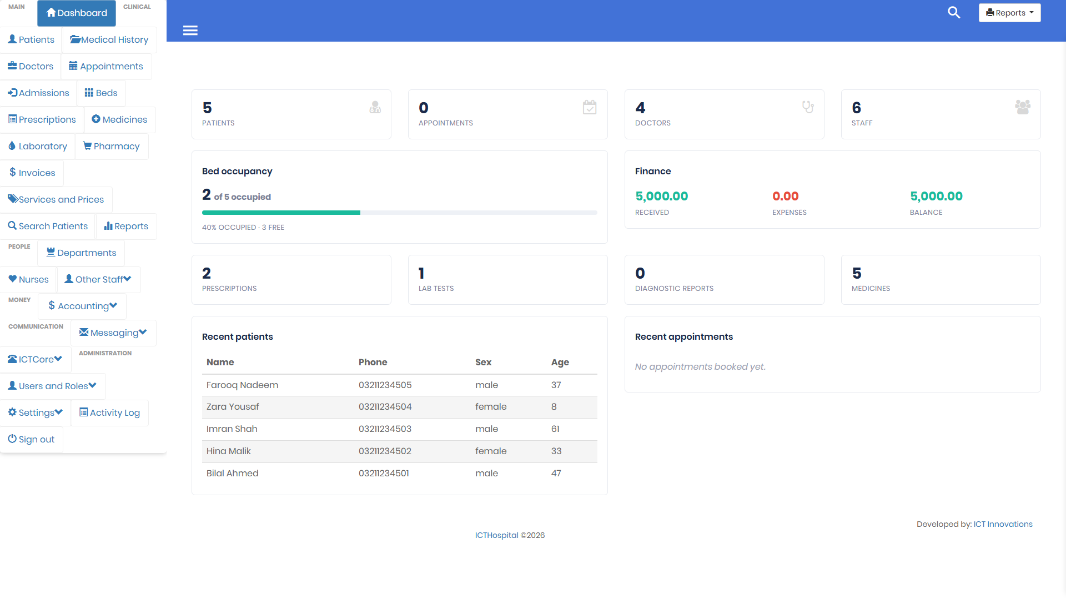Image resolution: width=1066 pixels, height=614 pixels.
Task: Open the ICTHospital footer link
Action: pyautogui.click(x=496, y=535)
